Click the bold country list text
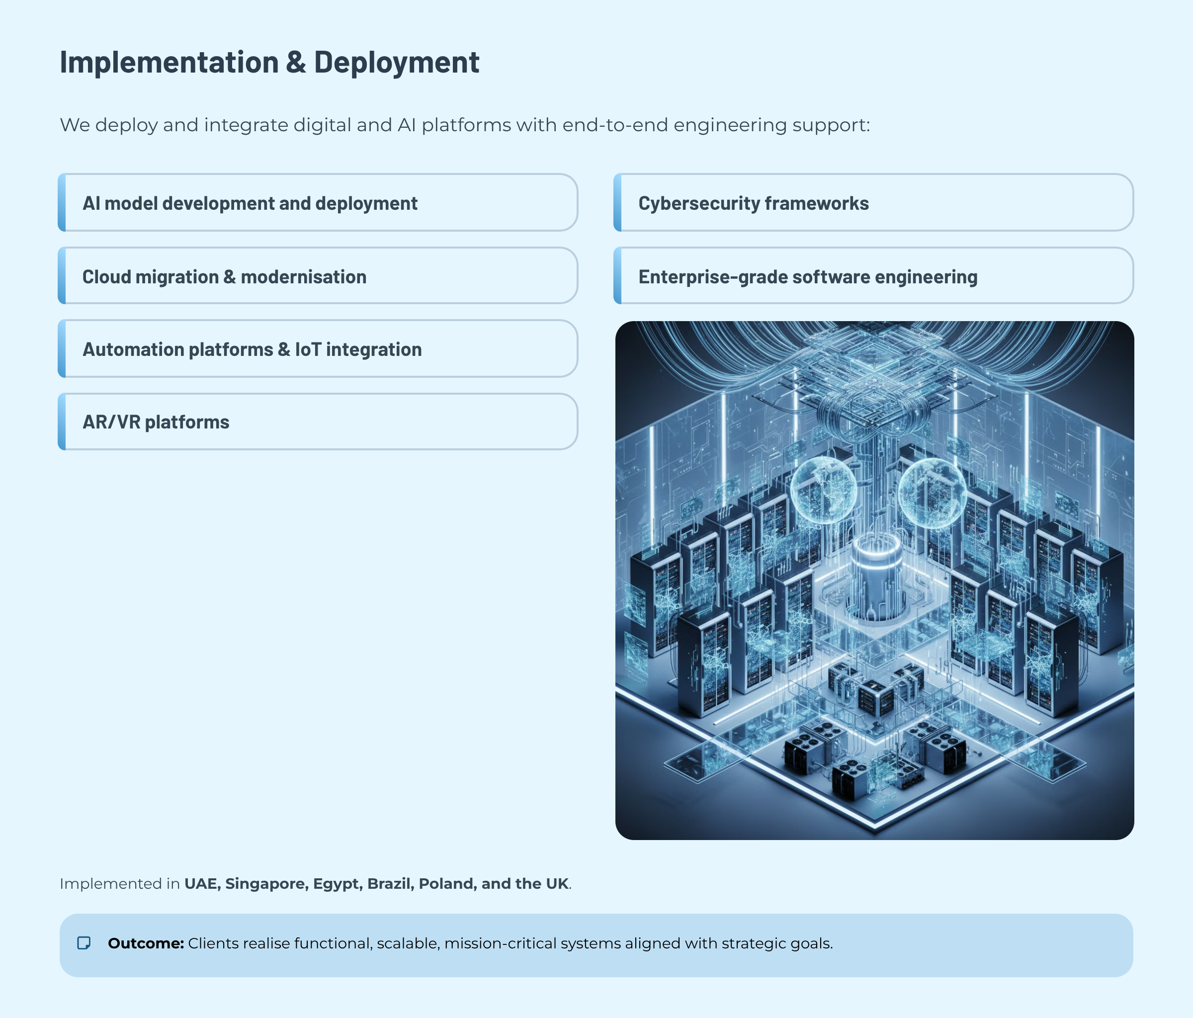1193x1018 pixels. (x=376, y=884)
